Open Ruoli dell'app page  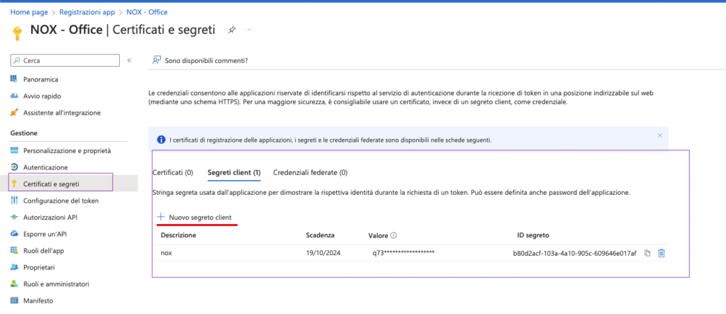(43, 250)
